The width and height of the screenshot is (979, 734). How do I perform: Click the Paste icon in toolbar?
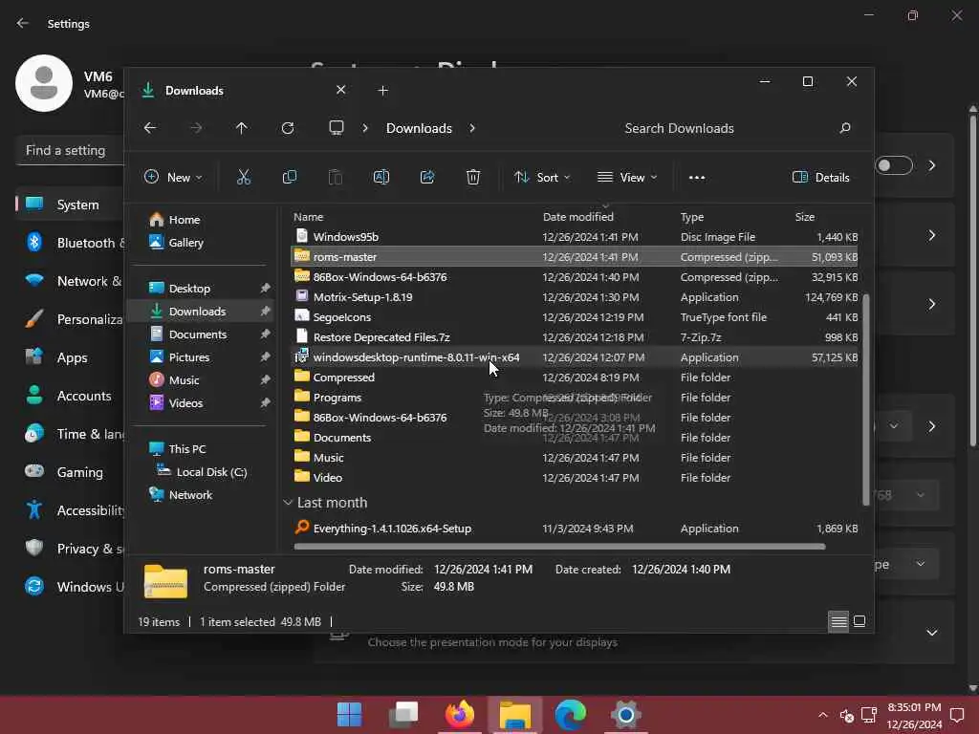coord(336,177)
